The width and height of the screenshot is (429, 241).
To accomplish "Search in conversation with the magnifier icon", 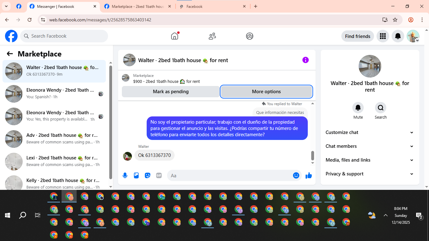I will point(381,108).
